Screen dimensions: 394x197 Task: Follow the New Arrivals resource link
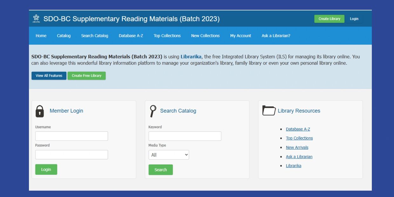297,147
